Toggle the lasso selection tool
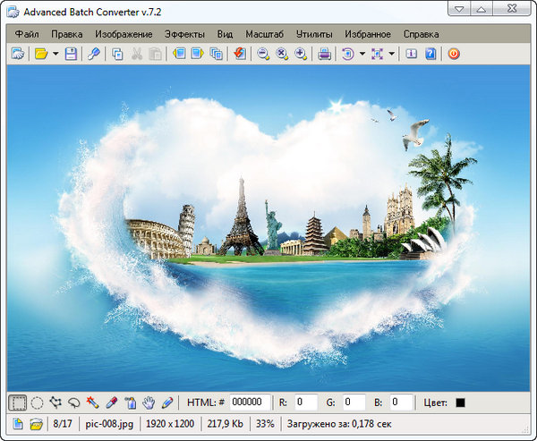537x441 pixels. [x=73, y=403]
